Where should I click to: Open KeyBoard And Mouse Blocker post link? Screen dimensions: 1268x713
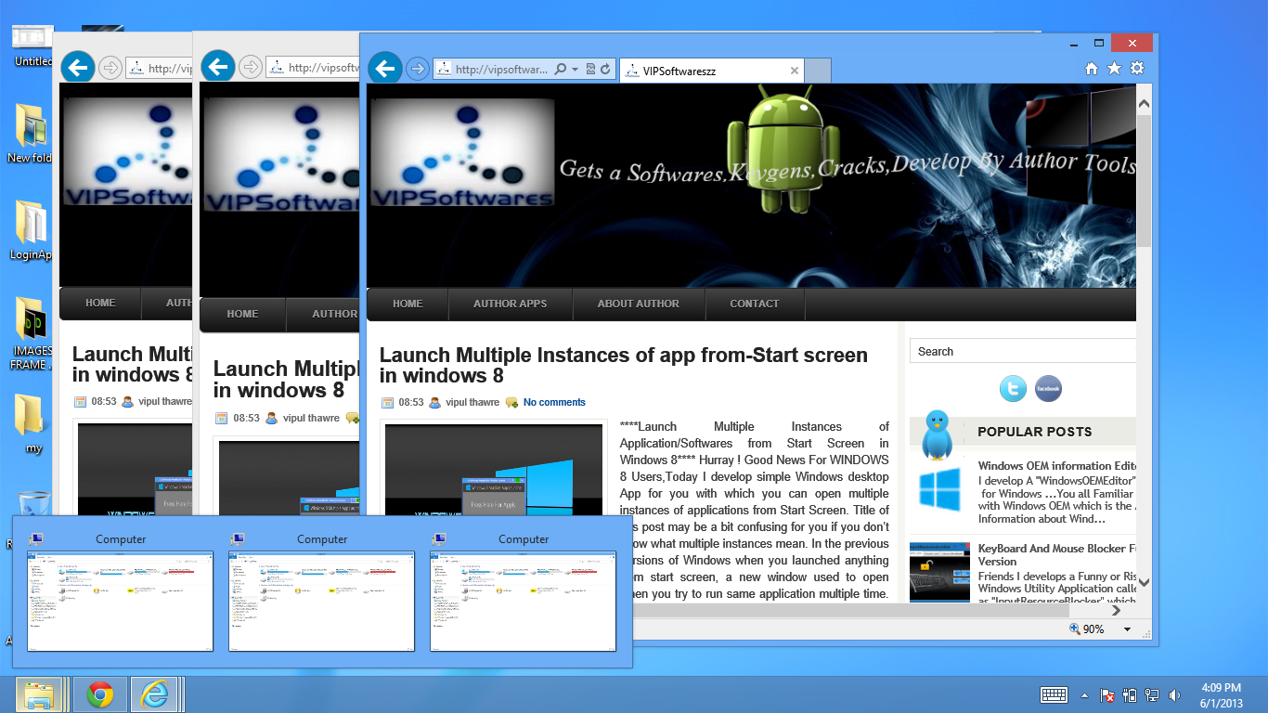1057,554
